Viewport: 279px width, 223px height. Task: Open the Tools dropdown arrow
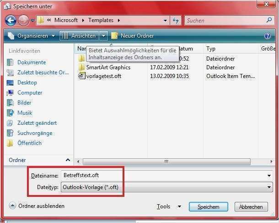pos(180,206)
